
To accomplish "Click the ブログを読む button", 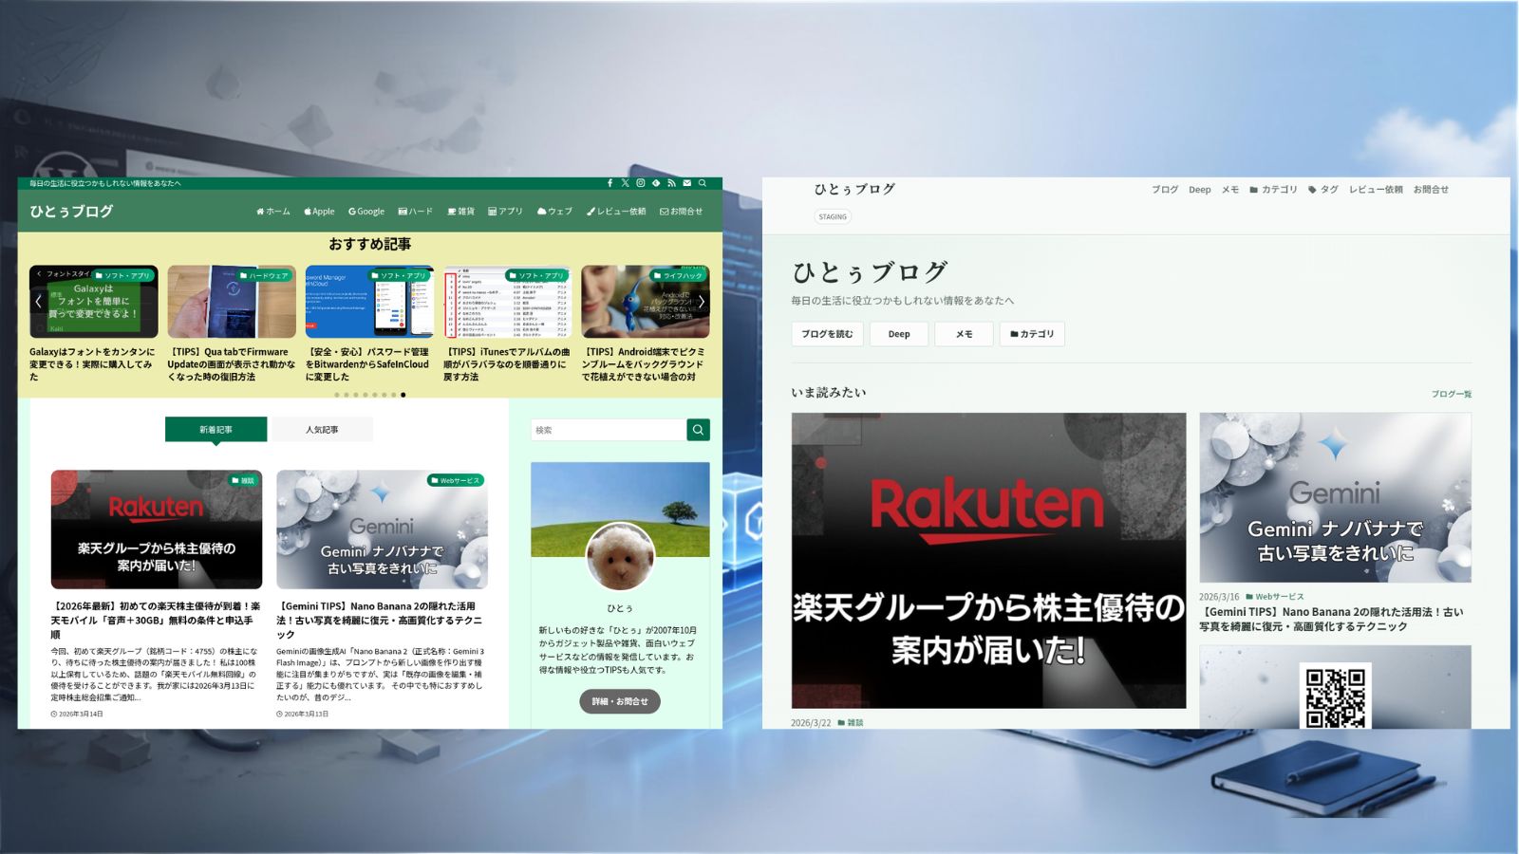I will [827, 334].
